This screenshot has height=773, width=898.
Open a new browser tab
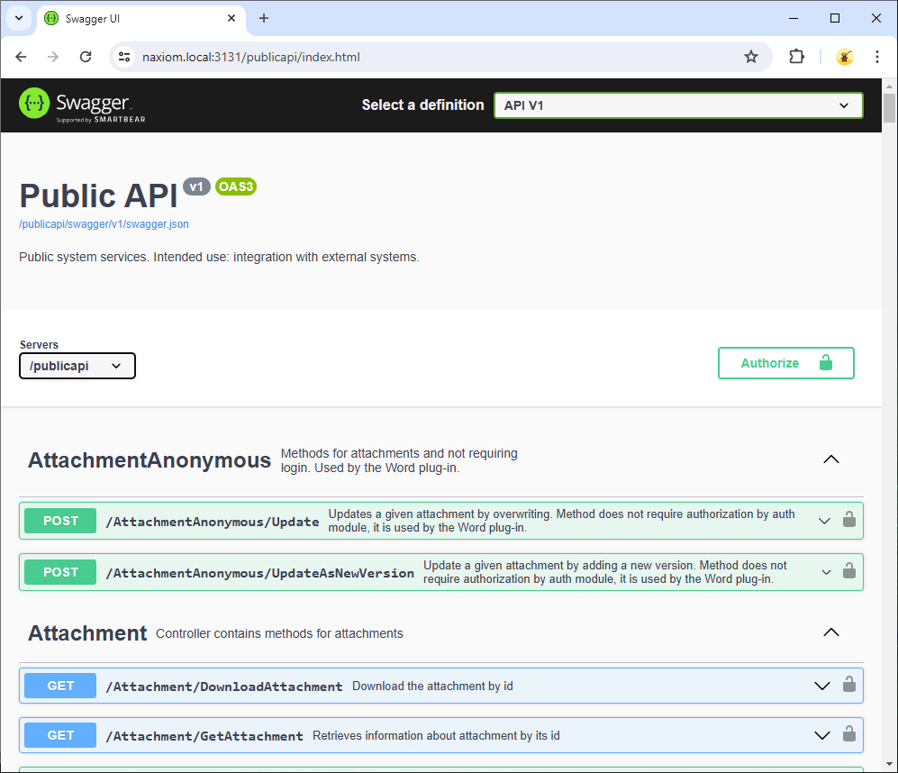(x=264, y=18)
